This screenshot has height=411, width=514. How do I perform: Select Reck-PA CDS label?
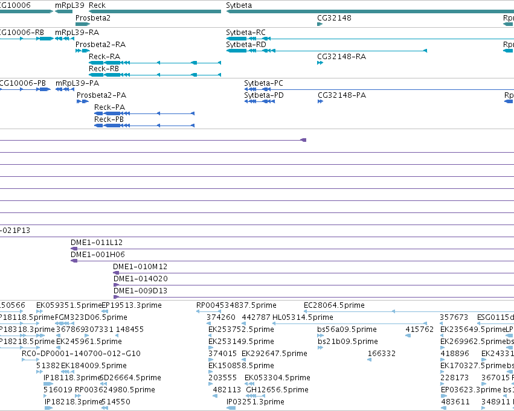point(109,107)
